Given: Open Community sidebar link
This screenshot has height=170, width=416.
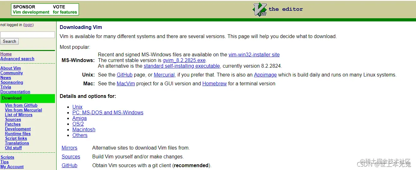Looking at the screenshot, I should click(12, 73).
